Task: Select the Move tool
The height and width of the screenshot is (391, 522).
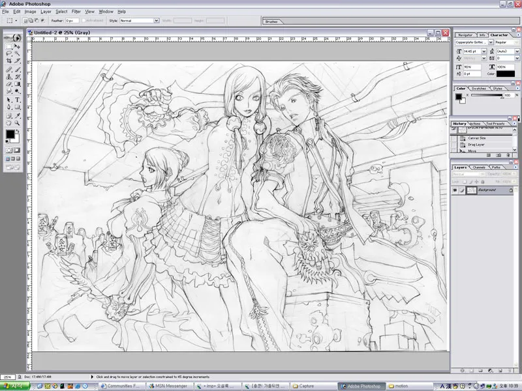Action: pyautogui.click(x=18, y=46)
